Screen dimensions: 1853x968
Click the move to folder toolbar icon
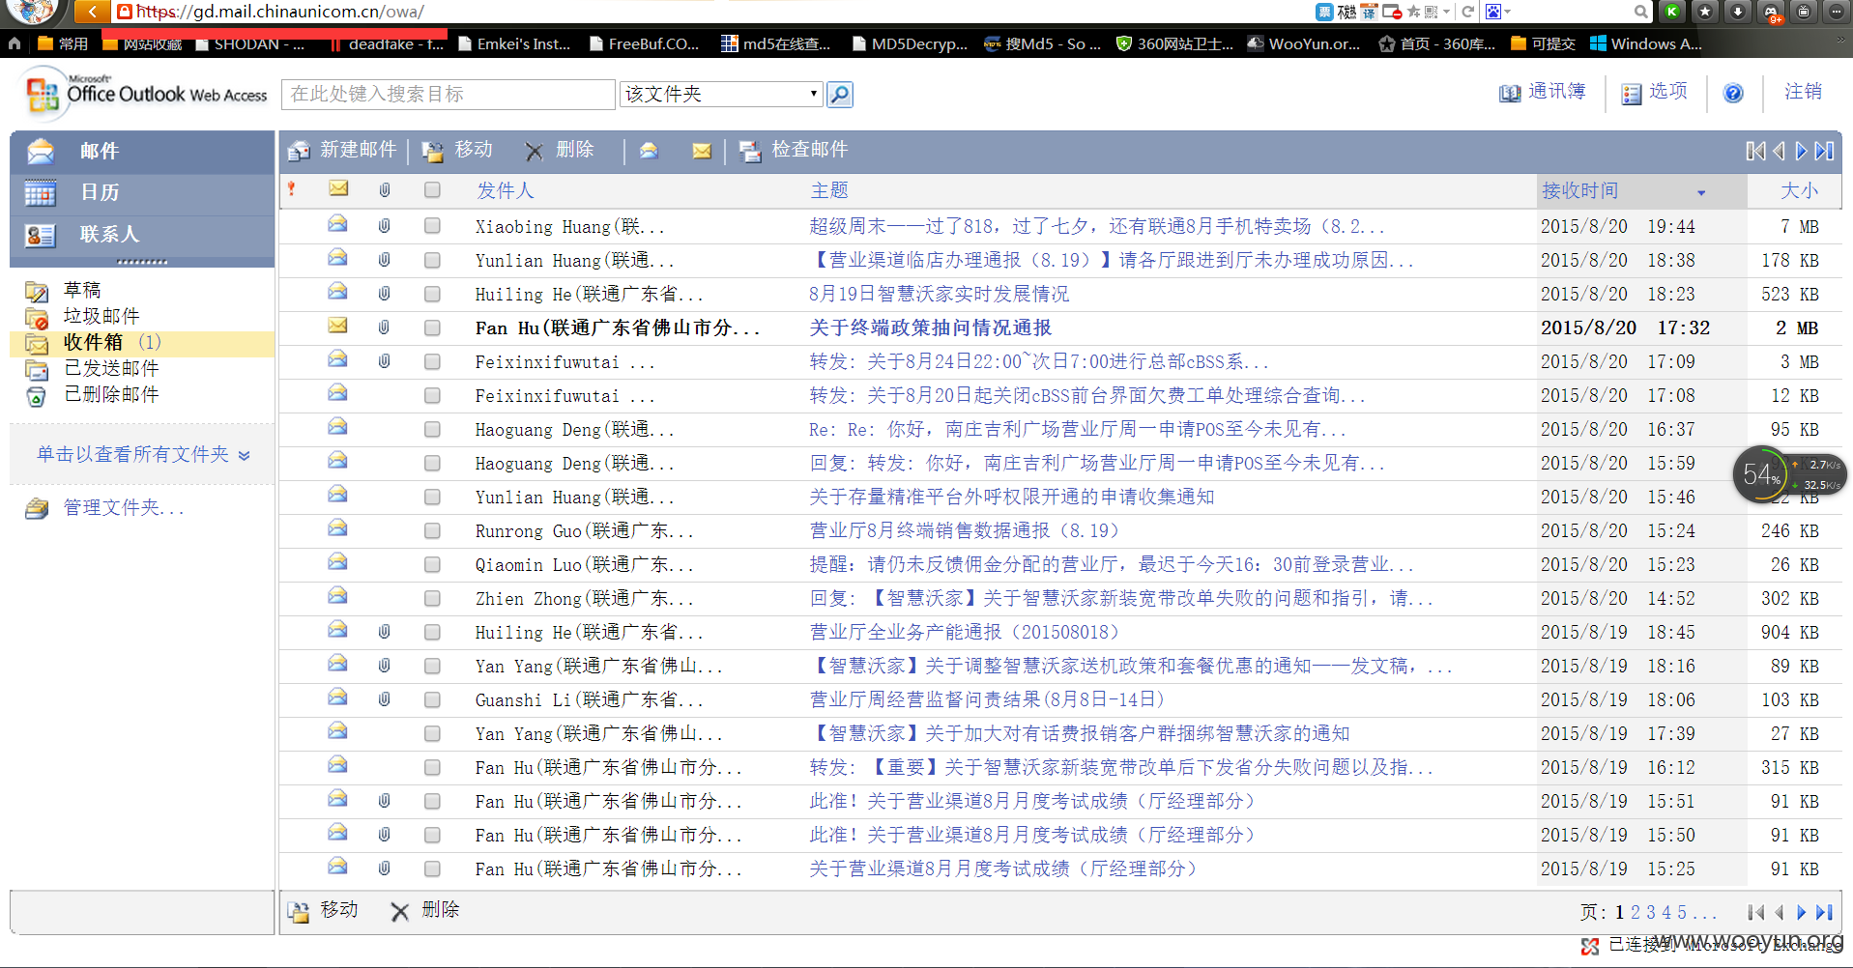pos(433,152)
